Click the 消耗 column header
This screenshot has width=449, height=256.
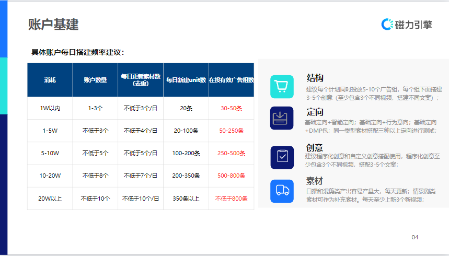pos(50,80)
